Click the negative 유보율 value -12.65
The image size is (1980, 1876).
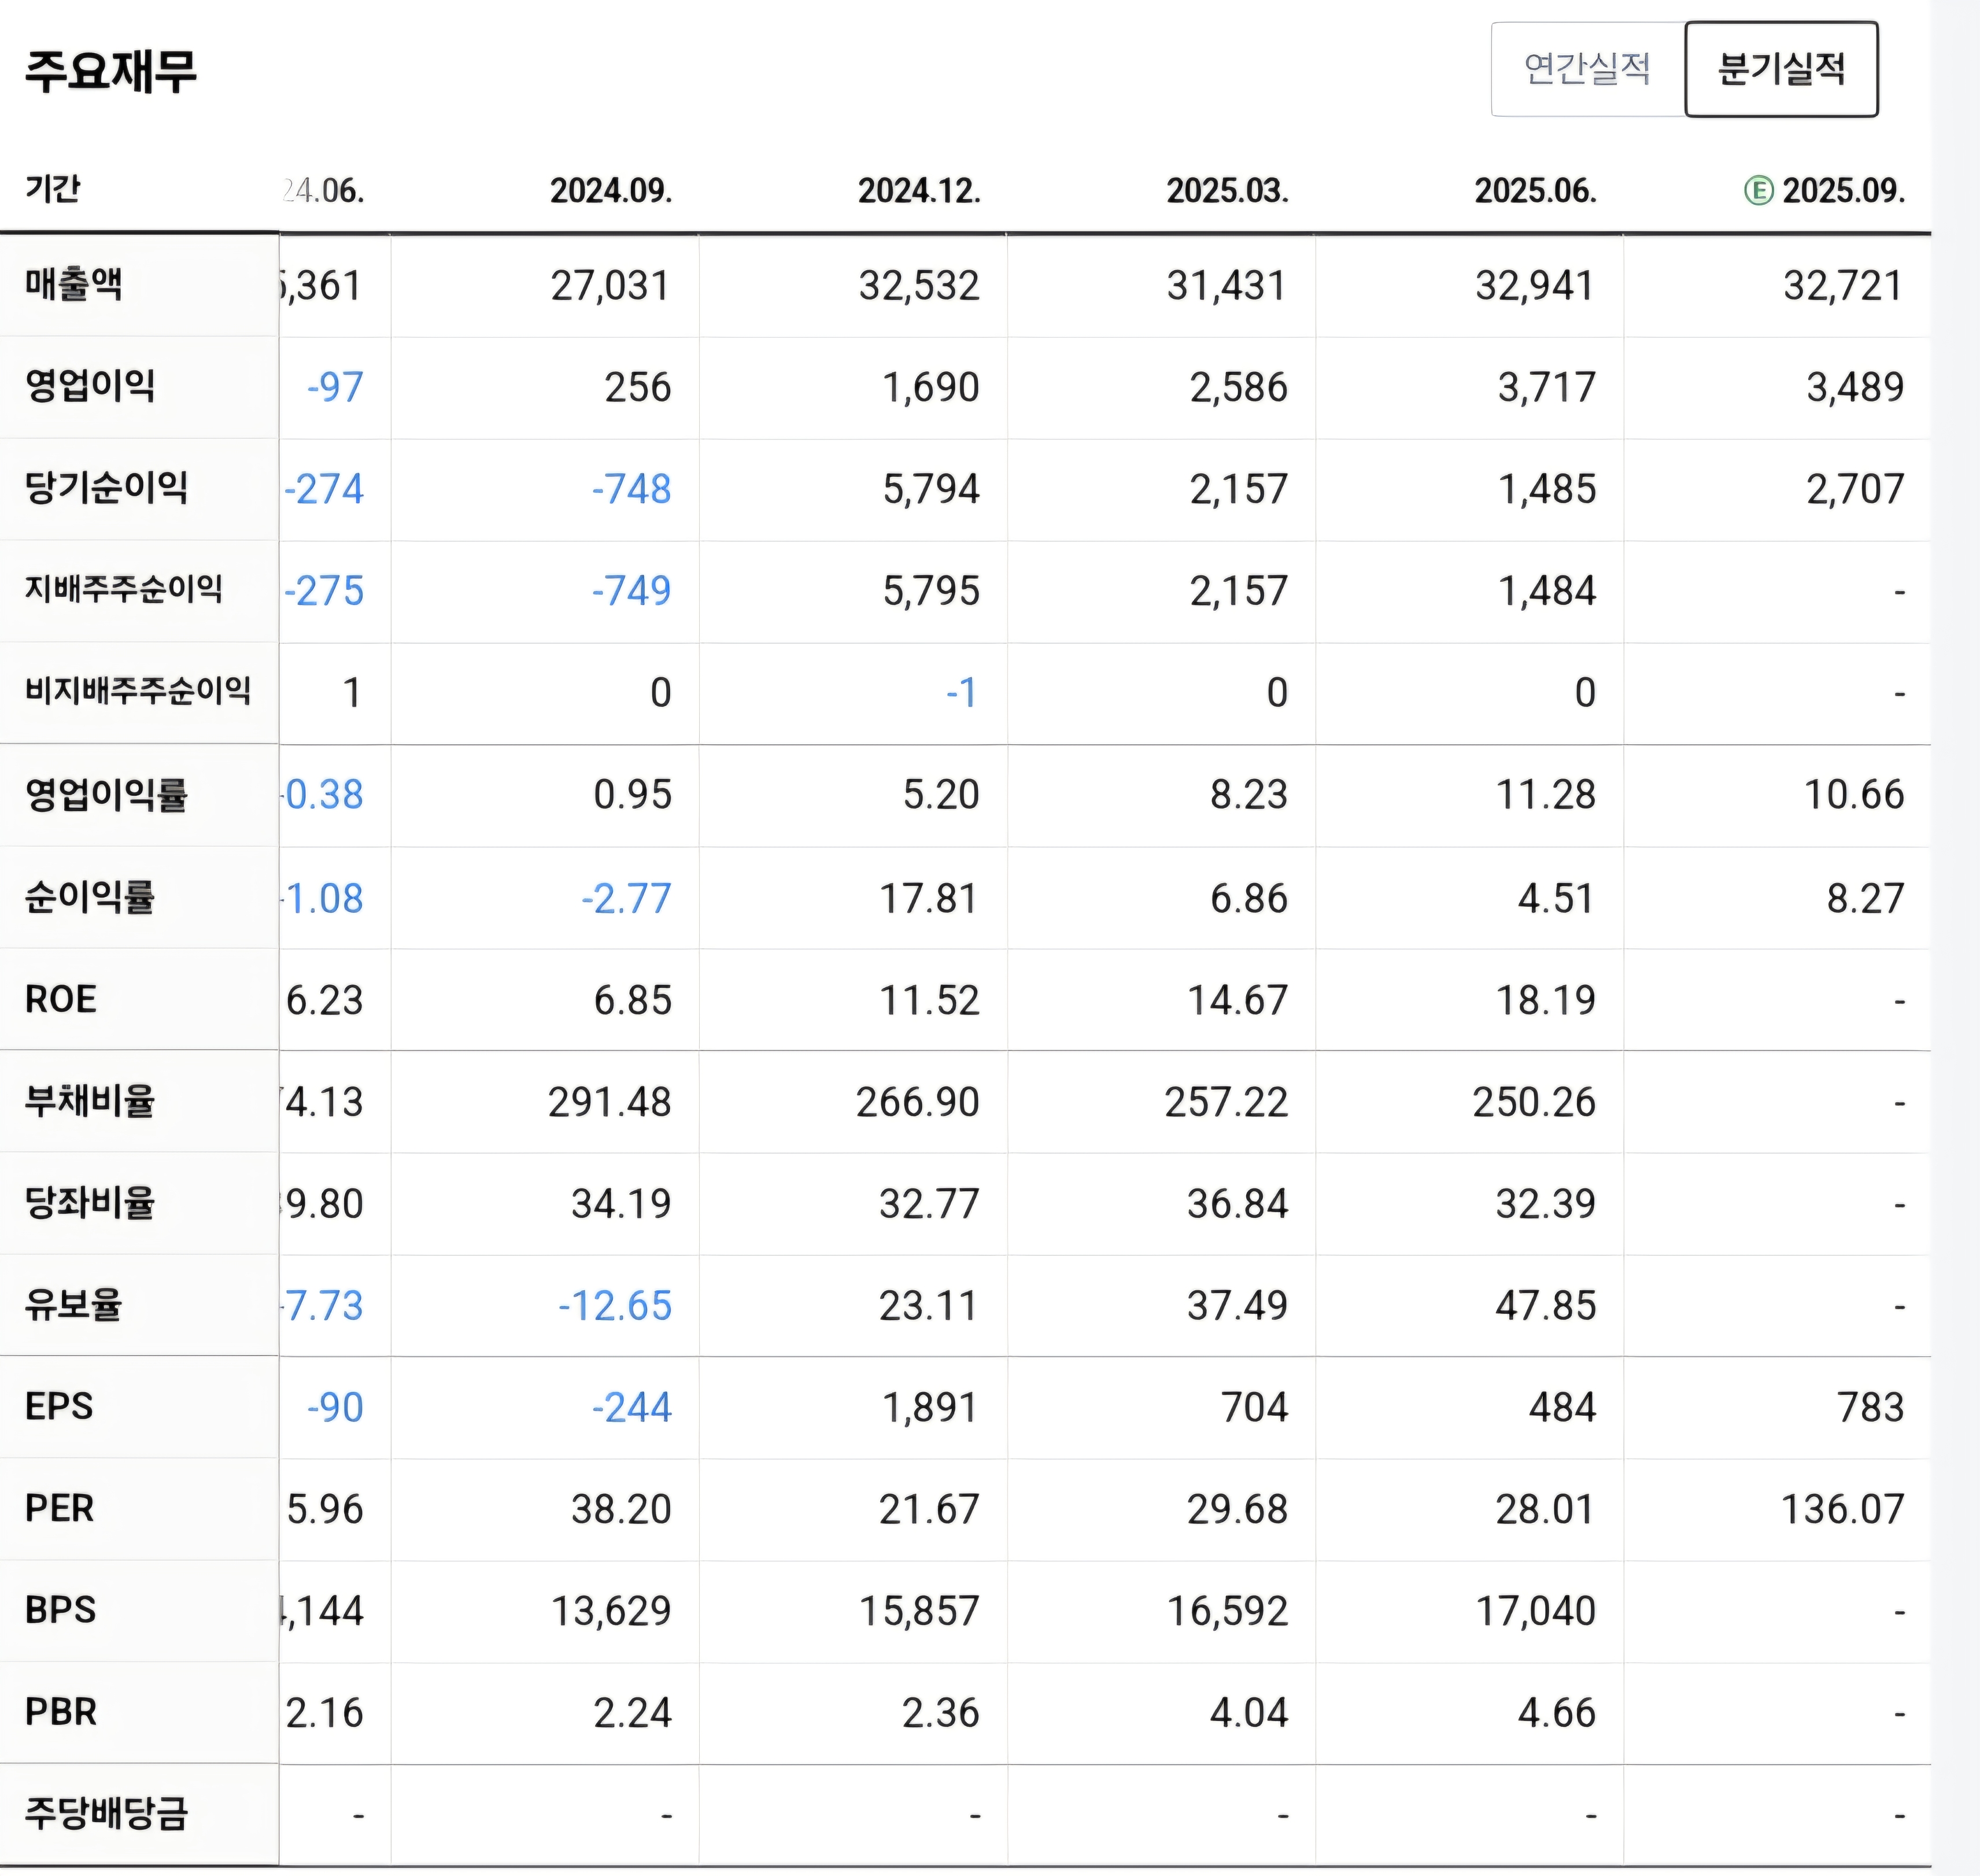(x=615, y=1306)
